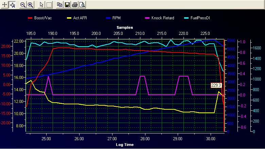Image resolution: width=265 pixels, height=149 pixels.
Task: Click the 229.3 cursor value marker
Action: pos(216,85)
